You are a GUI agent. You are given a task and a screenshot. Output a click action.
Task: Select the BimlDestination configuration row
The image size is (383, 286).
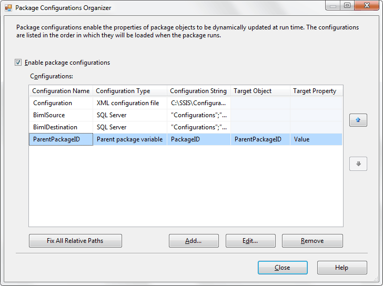pyautogui.click(x=55, y=127)
